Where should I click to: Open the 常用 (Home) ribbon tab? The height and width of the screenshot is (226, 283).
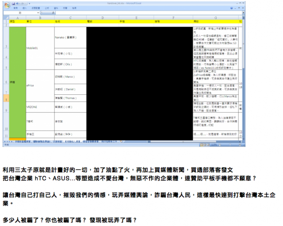coord(16,8)
